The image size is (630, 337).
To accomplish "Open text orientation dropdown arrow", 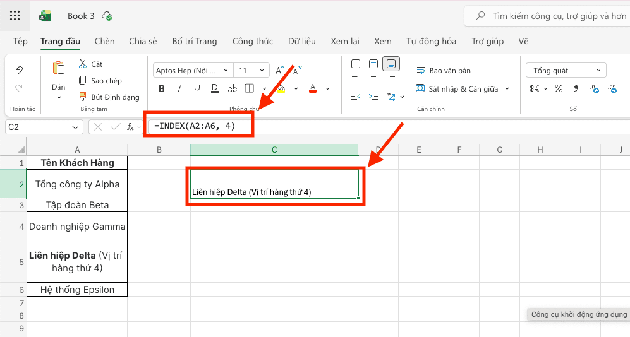I will 402,97.
